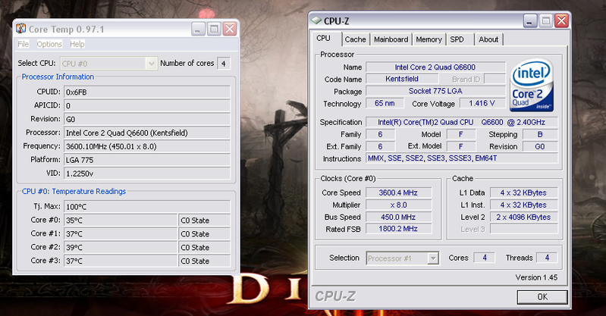Click the Core #2 temperature 39°C
This screenshot has width=606, height=316.
click(121, 247)
